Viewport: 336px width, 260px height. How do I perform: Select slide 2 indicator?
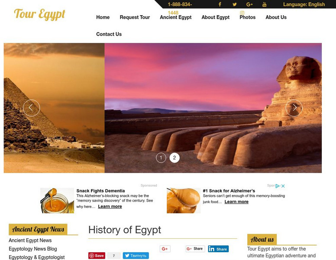coord(174,158)
